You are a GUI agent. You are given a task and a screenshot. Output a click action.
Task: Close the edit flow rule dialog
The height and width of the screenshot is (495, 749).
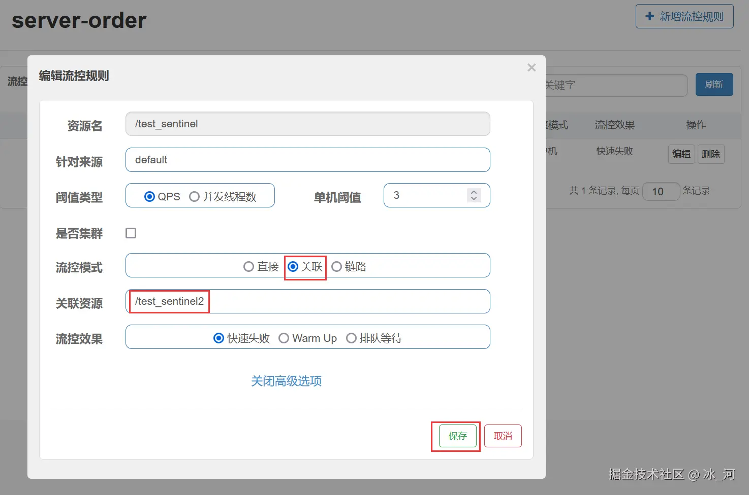point(532,67)
